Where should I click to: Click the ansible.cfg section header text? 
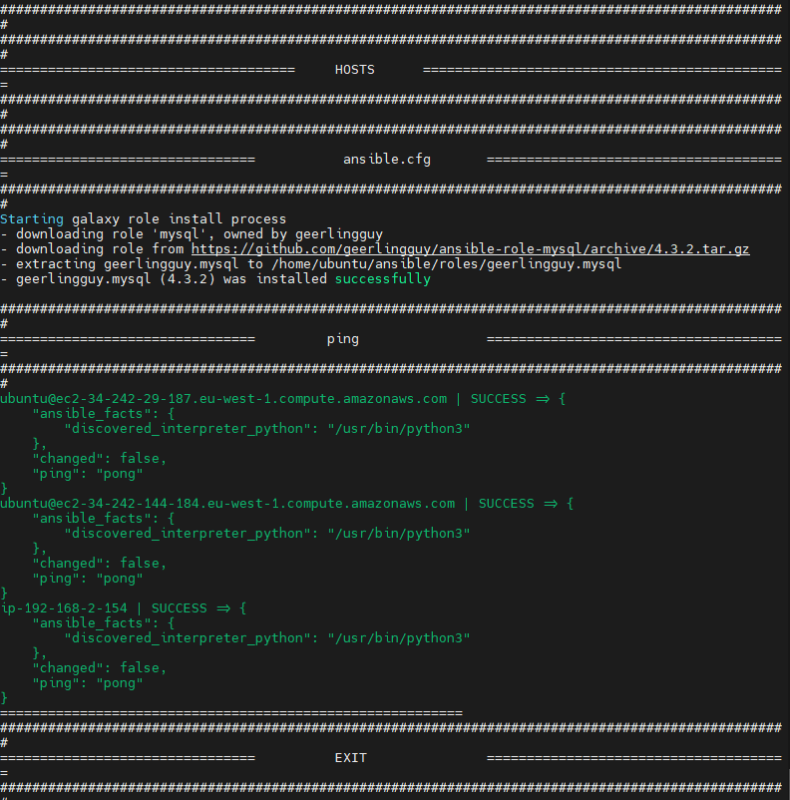coord(387,160)
